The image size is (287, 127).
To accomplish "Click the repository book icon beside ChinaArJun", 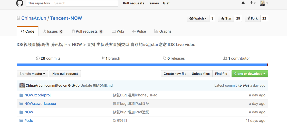I will click(x=18, y=18).
